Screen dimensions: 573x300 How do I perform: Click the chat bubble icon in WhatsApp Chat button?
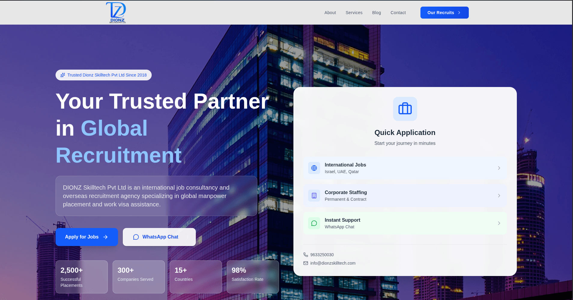click(x=136, y=237)
